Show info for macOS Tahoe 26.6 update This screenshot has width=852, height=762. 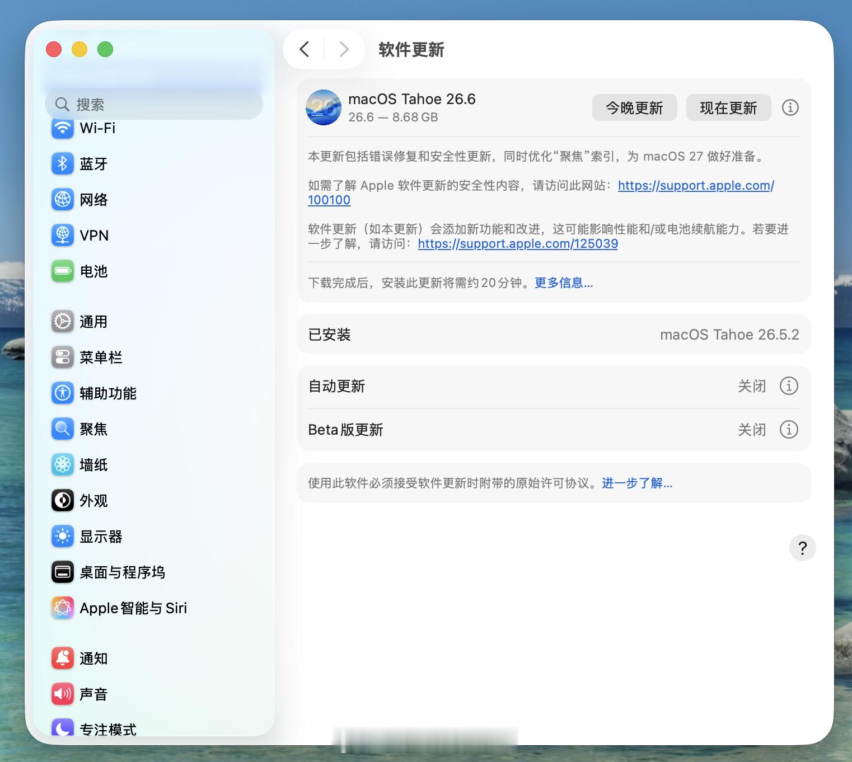[790, 107]
